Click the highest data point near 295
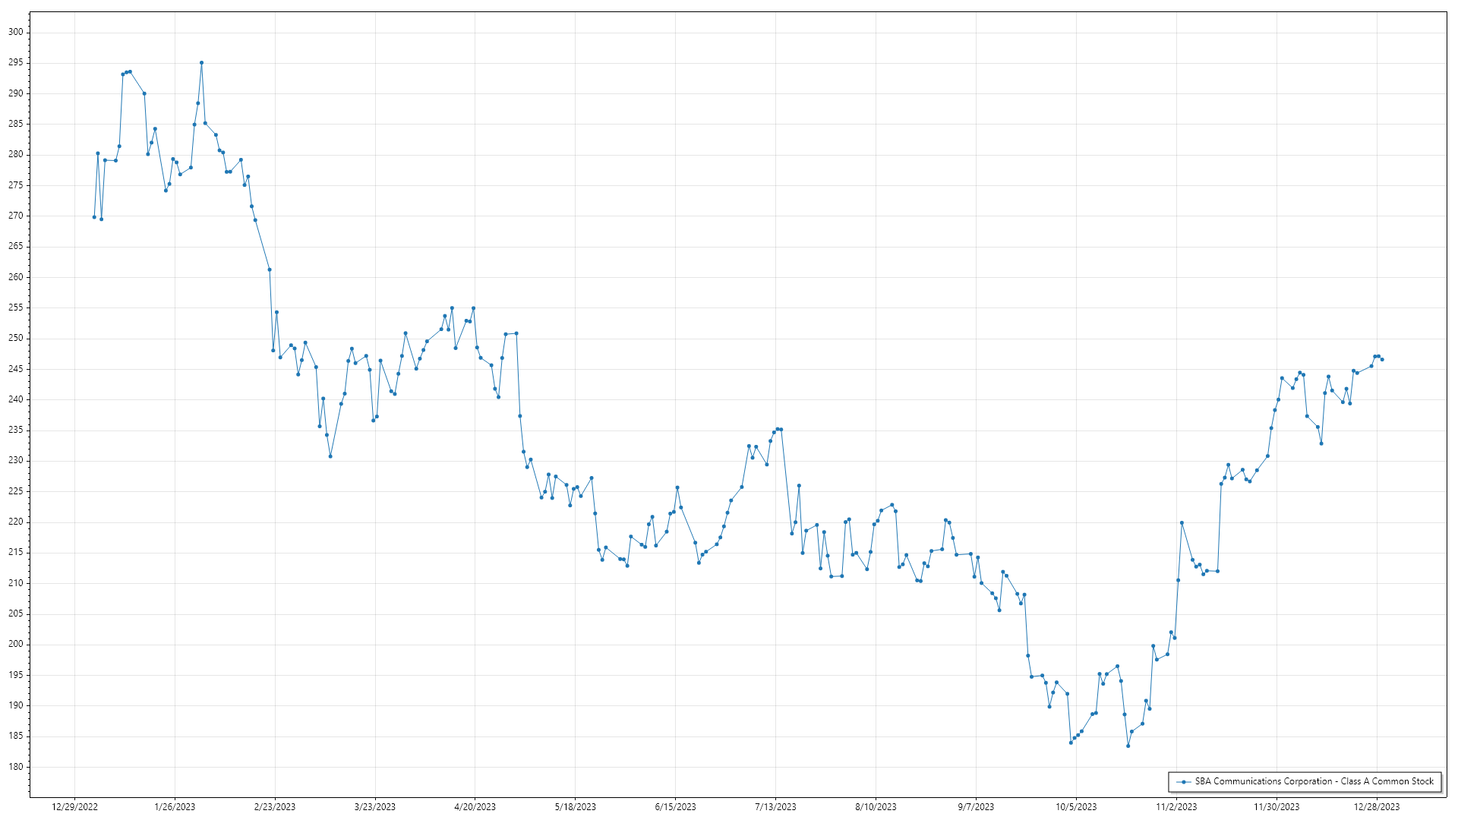The width and height of the screenshot is (1458, 820). 201,63
